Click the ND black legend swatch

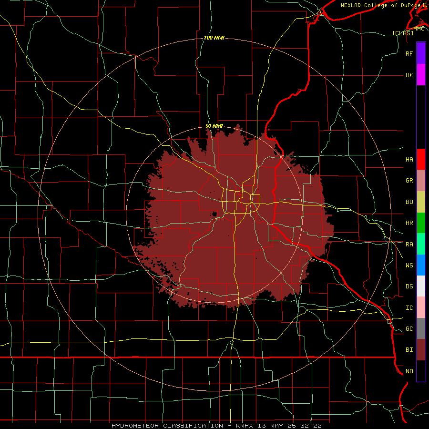click(421, 371)
